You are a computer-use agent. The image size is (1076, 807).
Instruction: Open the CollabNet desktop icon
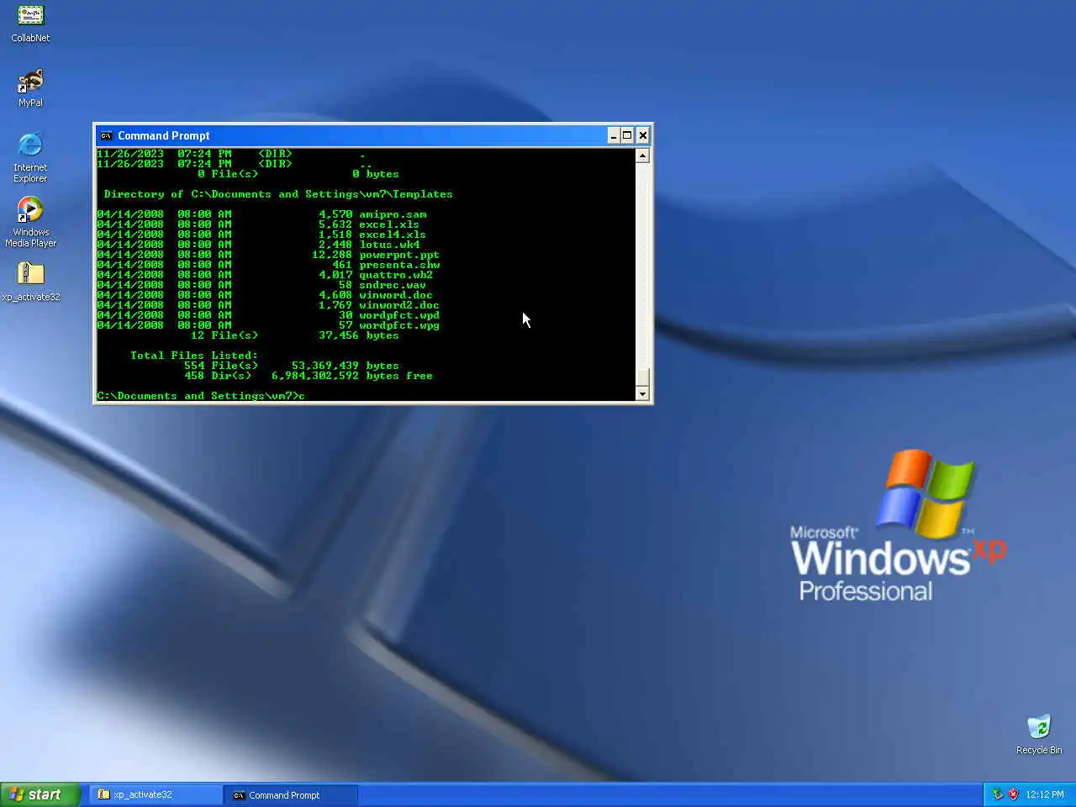30,24
